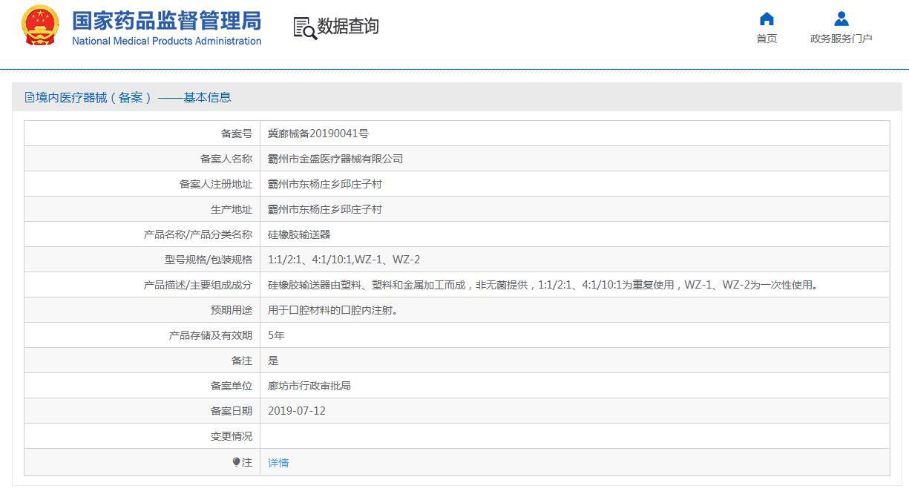Click the 备案人注册地址 label cell
The image size is (909, 497).
coord(142,184)
